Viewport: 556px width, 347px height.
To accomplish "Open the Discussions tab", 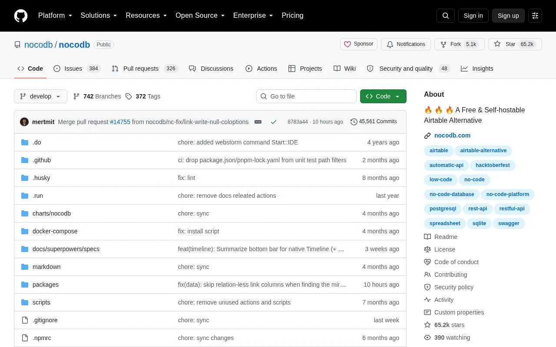I will coord(211,69).
